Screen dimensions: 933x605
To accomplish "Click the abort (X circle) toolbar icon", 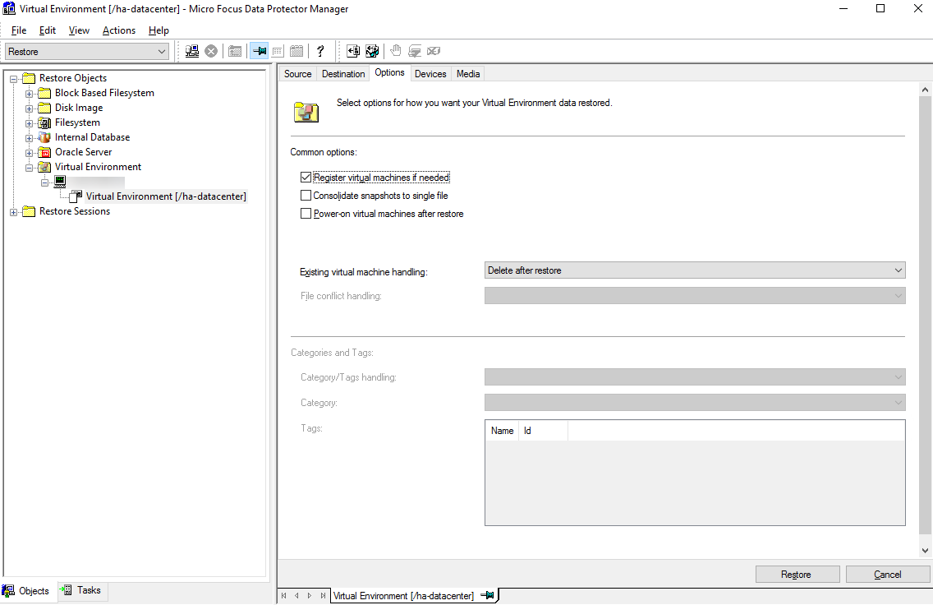I will 211,51.
